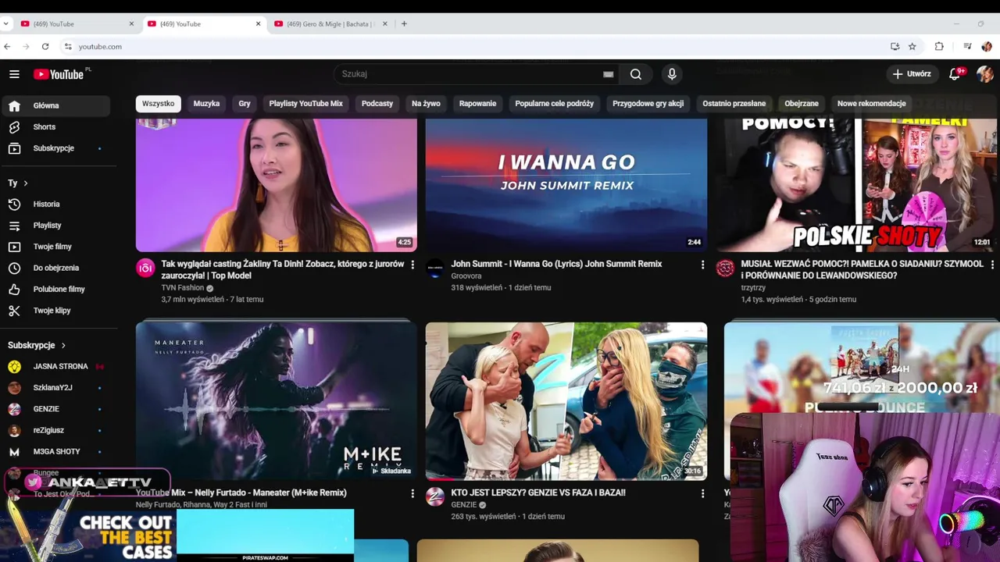
Task: Open more options for Top Model video
Action: tap(412, 265)
